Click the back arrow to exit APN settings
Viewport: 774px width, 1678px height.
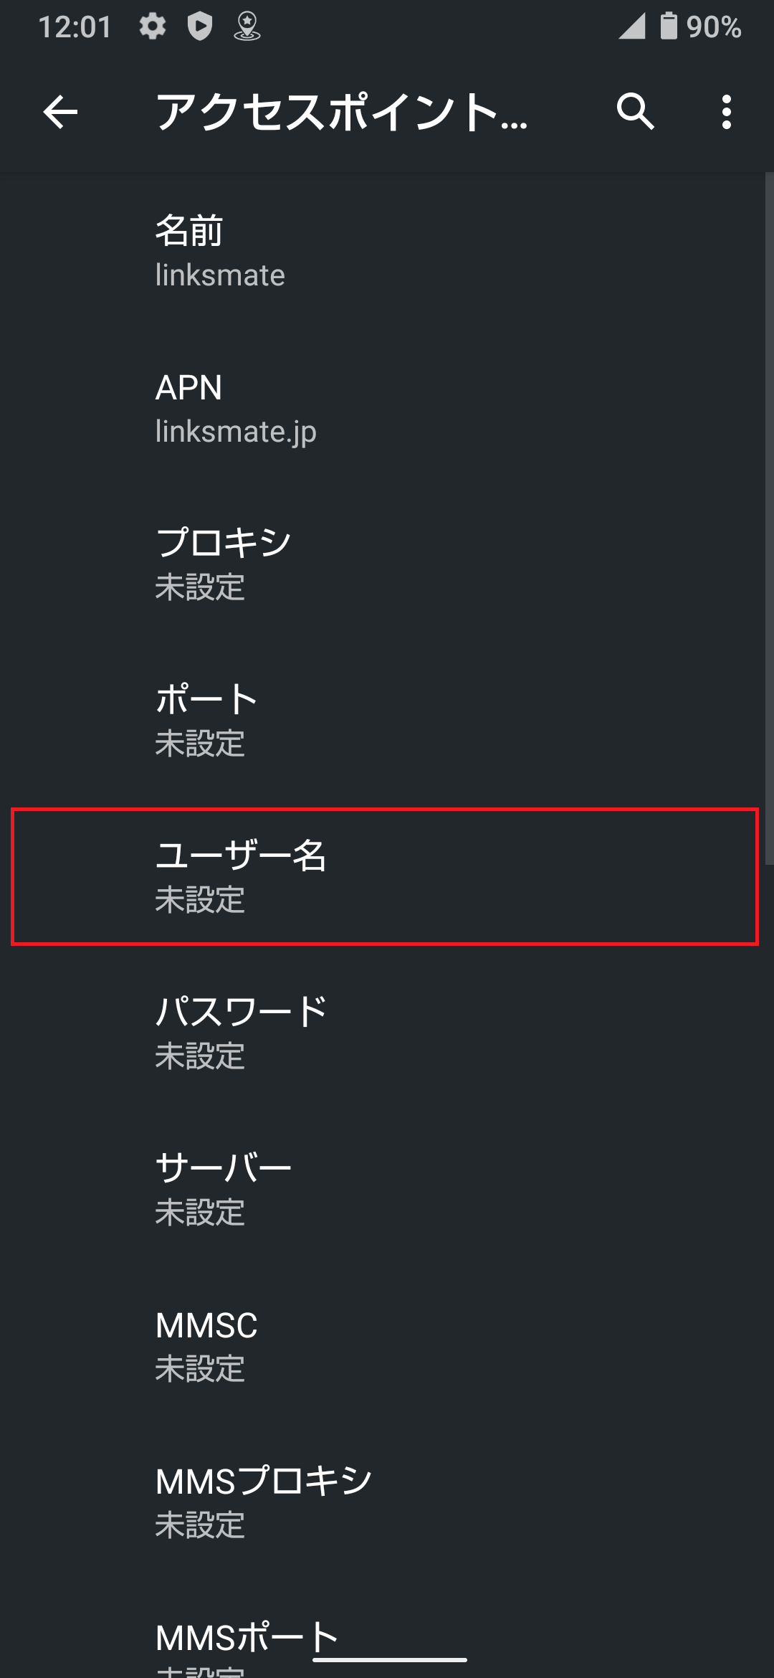click(59, 113)
